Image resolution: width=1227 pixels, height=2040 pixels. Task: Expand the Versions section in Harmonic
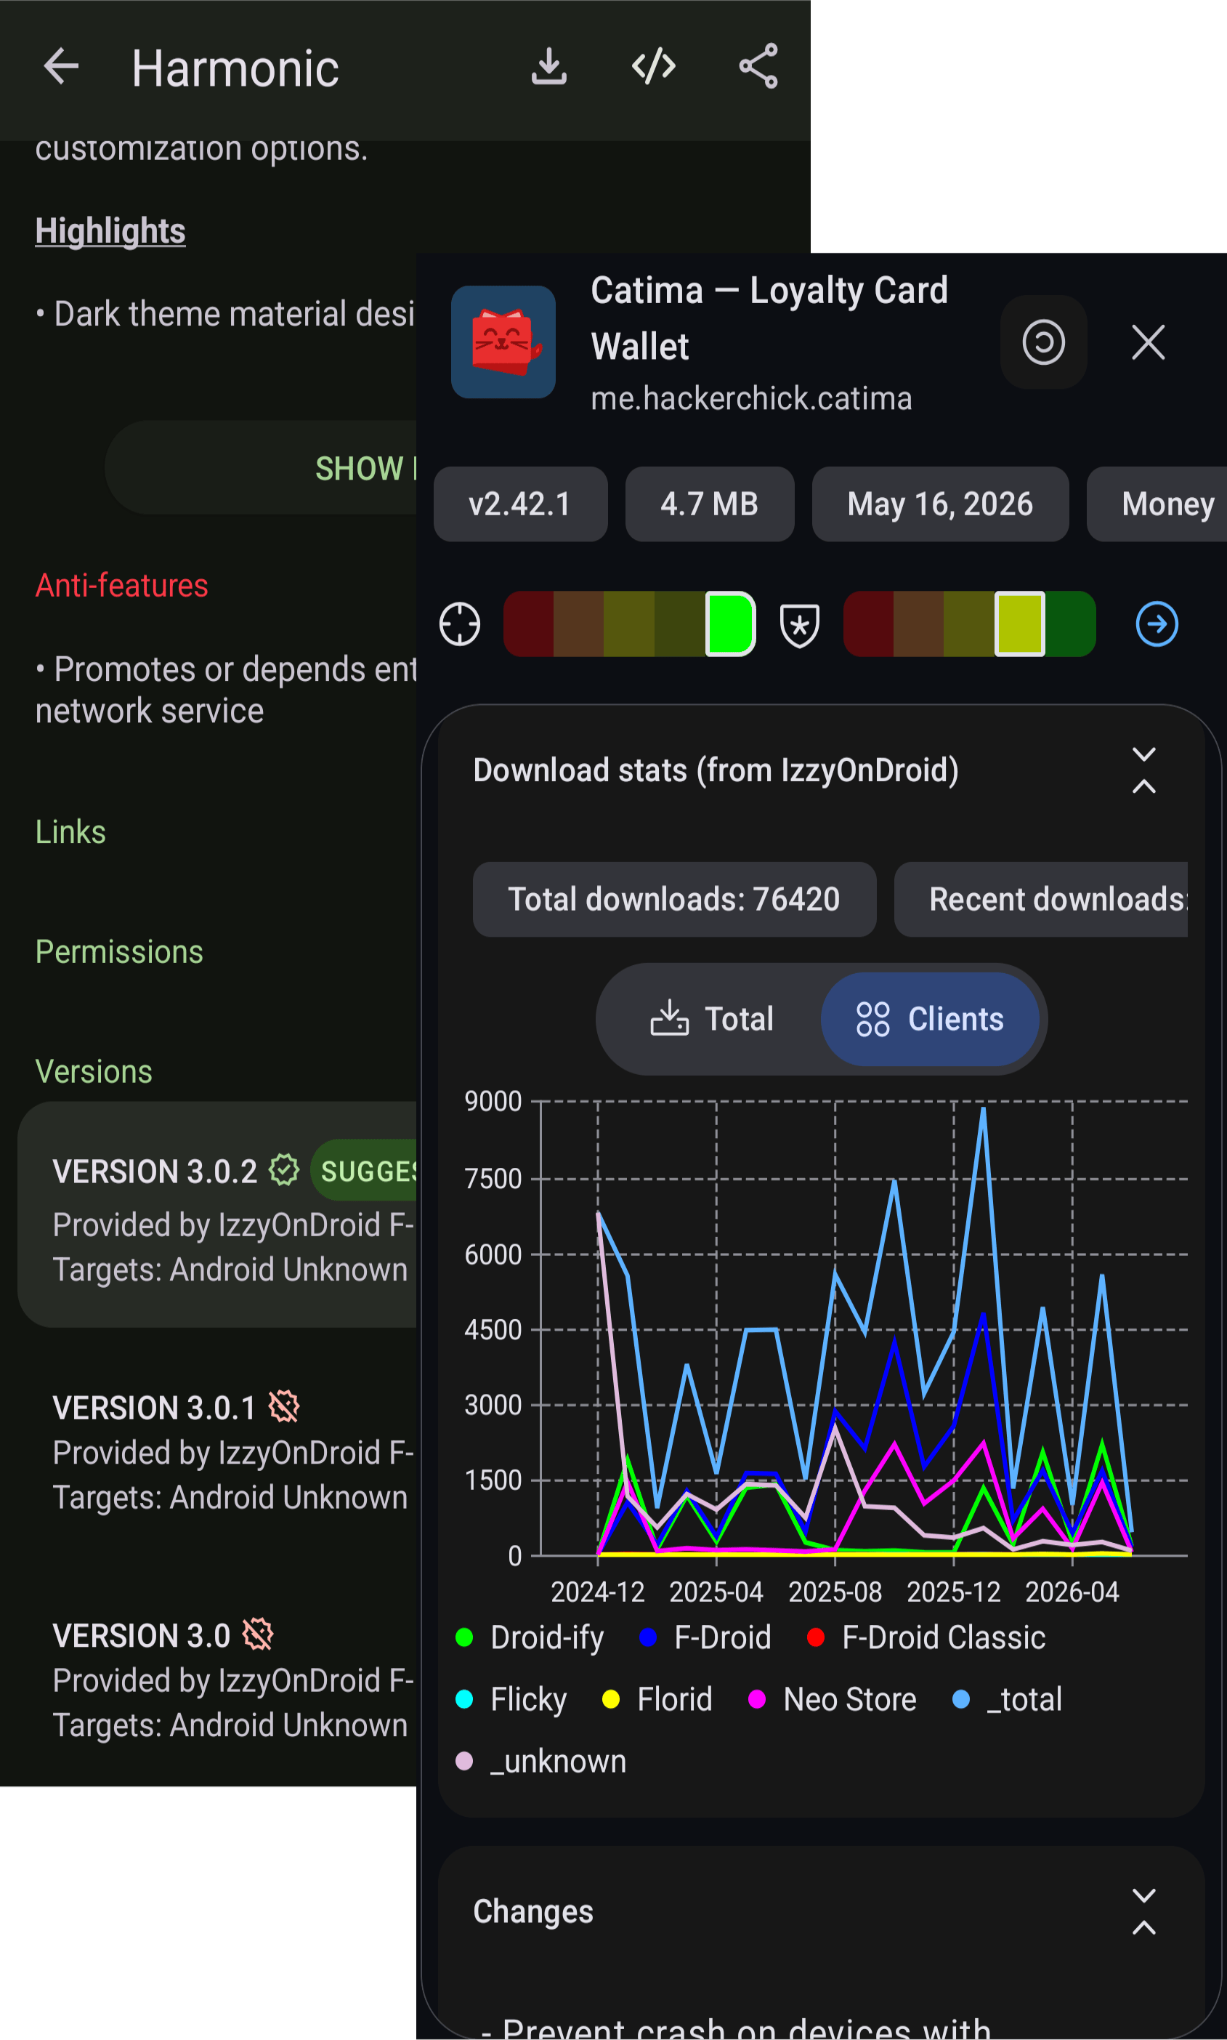pyautogui.click(x=94, y=1072)
